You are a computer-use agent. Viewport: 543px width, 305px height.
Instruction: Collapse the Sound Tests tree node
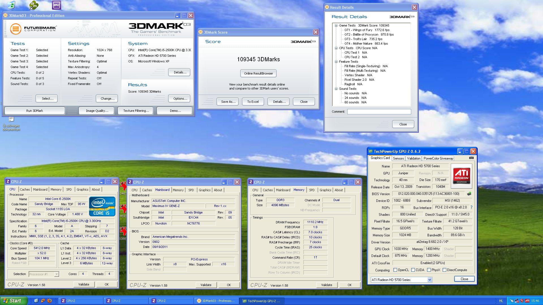(336, 89)
